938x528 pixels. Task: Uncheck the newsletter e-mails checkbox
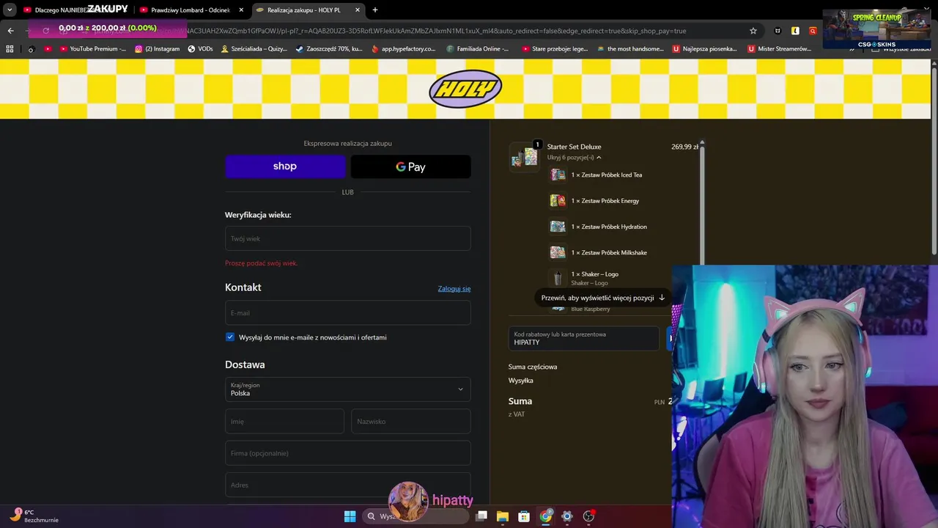tap(230, 337)
